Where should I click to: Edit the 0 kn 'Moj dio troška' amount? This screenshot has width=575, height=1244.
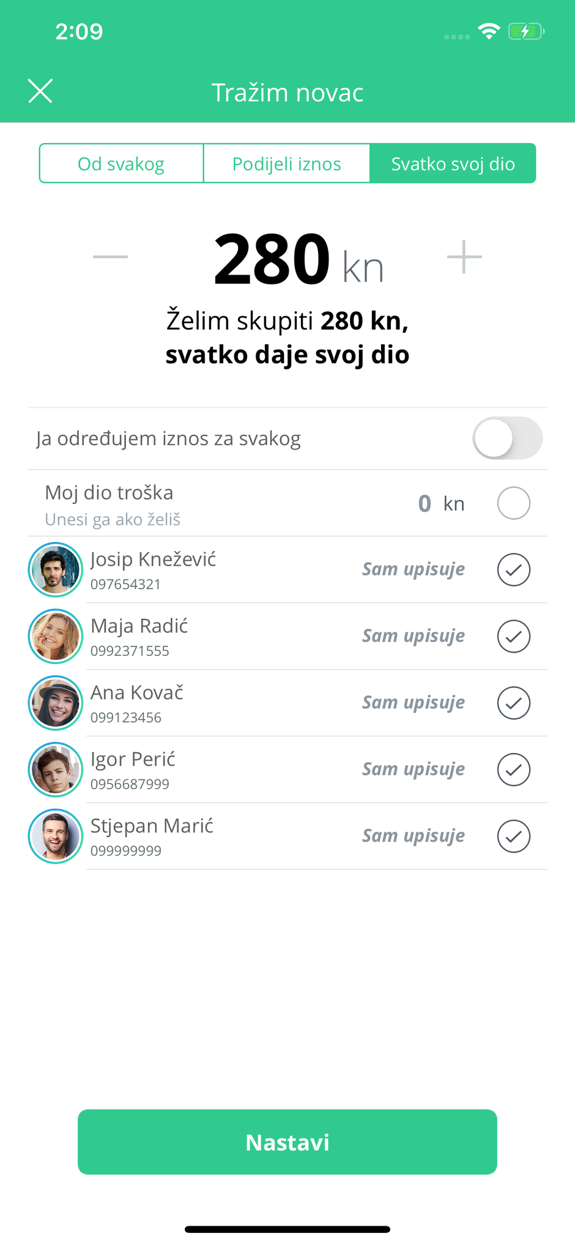(x=426, y=504)
